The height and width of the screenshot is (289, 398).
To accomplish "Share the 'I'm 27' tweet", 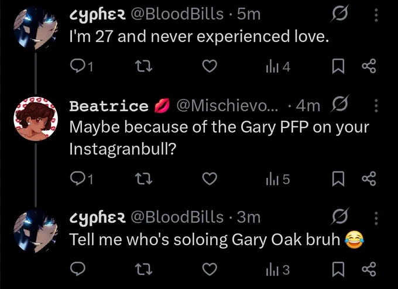I will (x=369, y=66).
